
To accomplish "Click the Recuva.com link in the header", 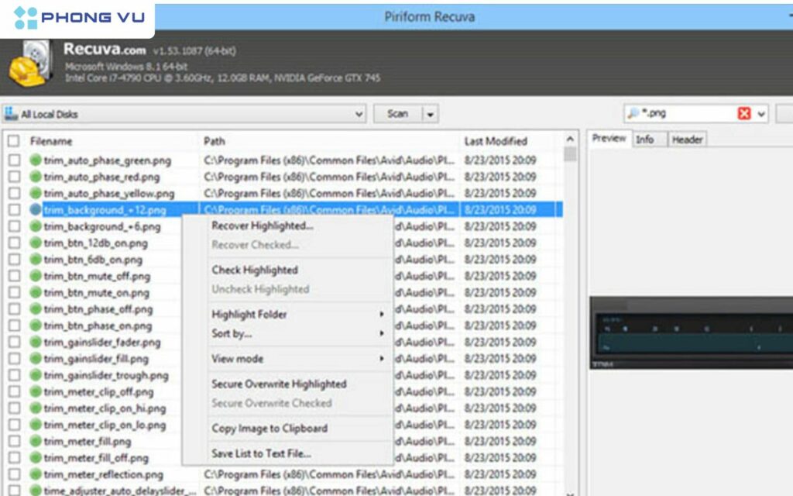I will point(102,50).
